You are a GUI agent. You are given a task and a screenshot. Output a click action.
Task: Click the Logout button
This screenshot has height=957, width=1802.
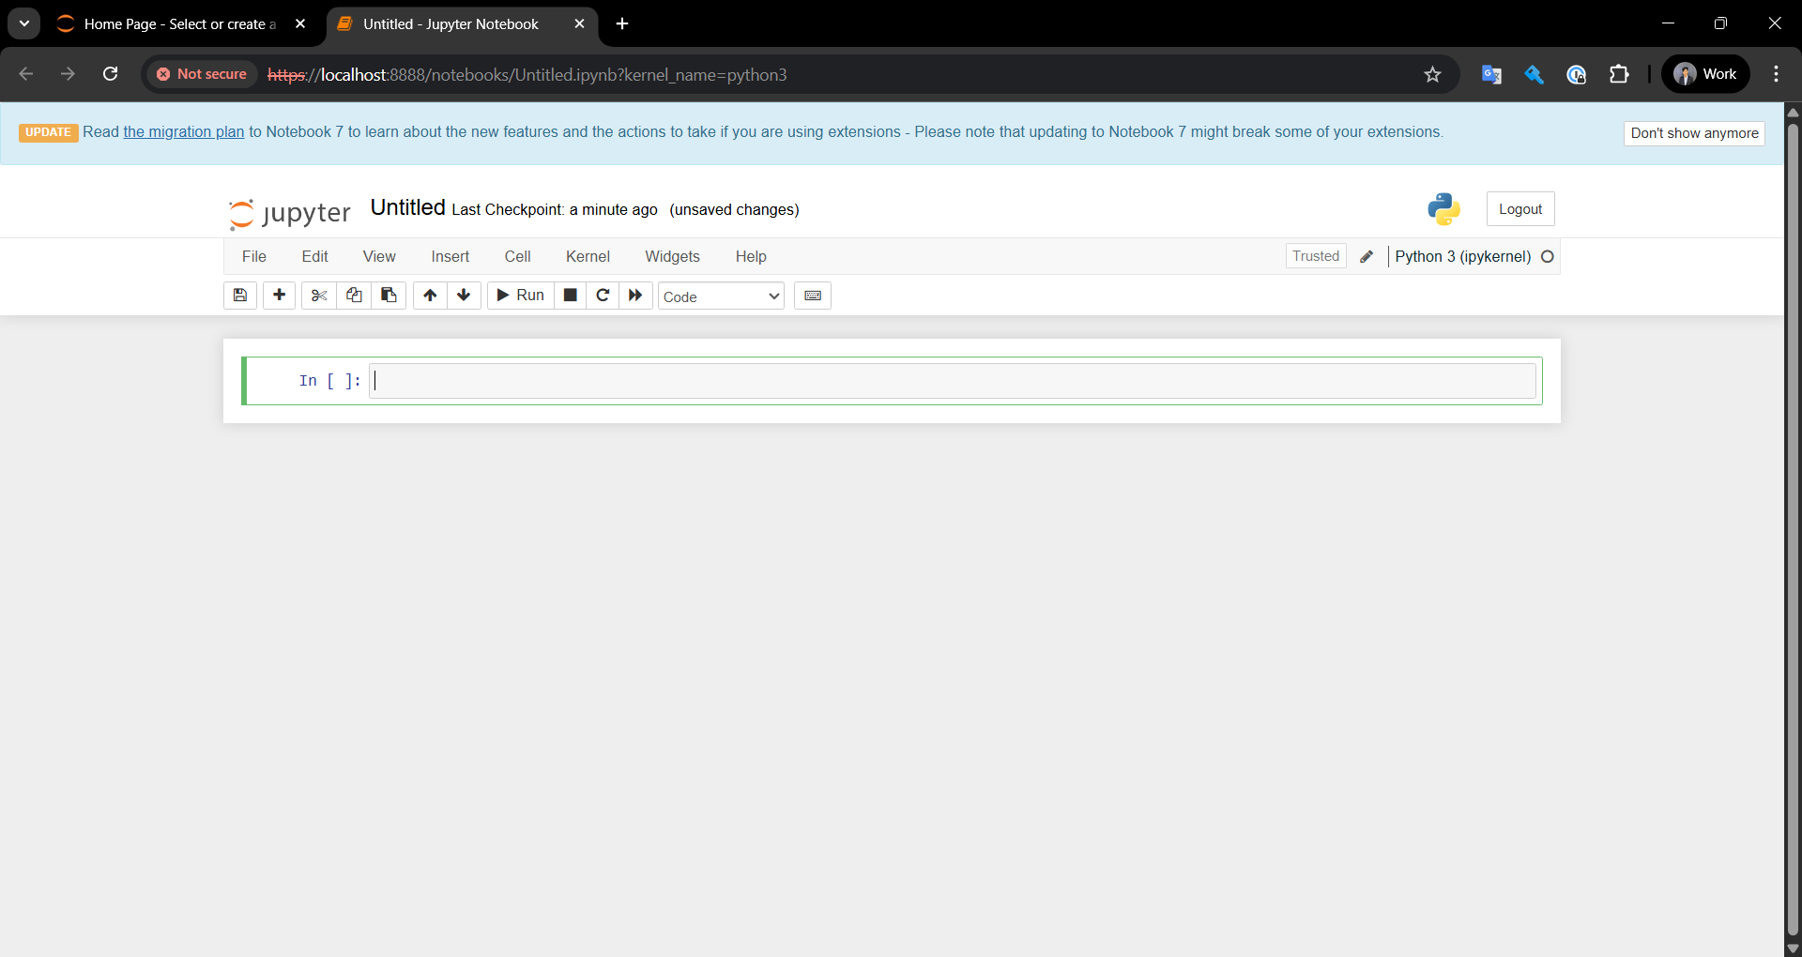1520,209
